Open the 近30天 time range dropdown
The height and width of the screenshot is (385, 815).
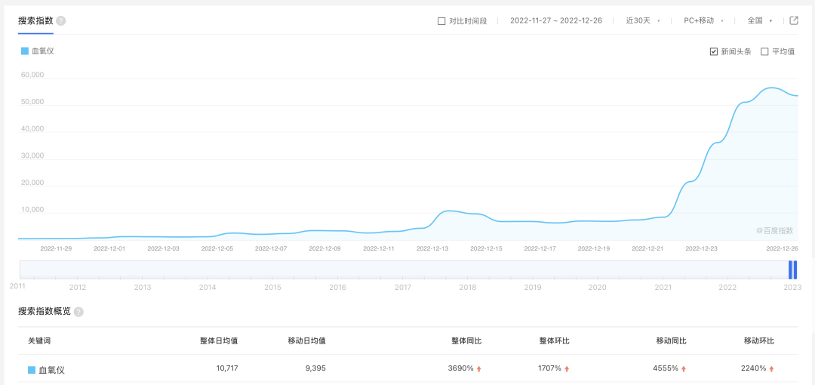(x=643, y=21)
